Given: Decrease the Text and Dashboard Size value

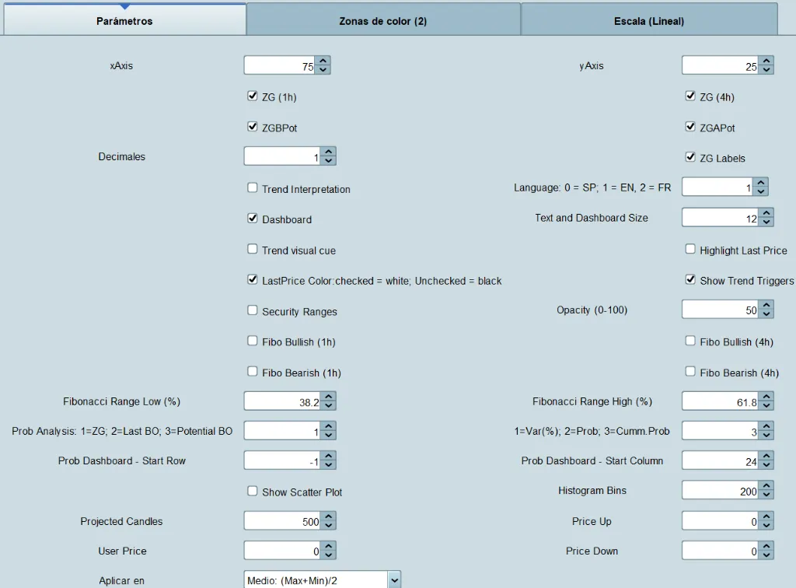Looking at the screenshot, I should pos(766,221).
